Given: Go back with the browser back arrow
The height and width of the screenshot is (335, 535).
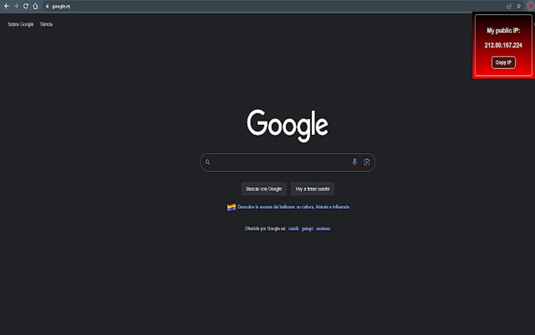Looking at the screenshot, I should click(x=6, y=6).
